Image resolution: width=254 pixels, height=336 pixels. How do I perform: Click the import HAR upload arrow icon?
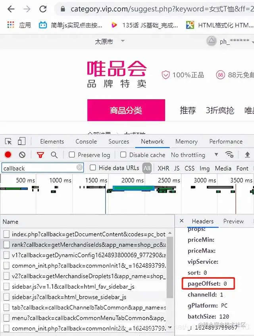pyautogui.click(x=247, y=154)
